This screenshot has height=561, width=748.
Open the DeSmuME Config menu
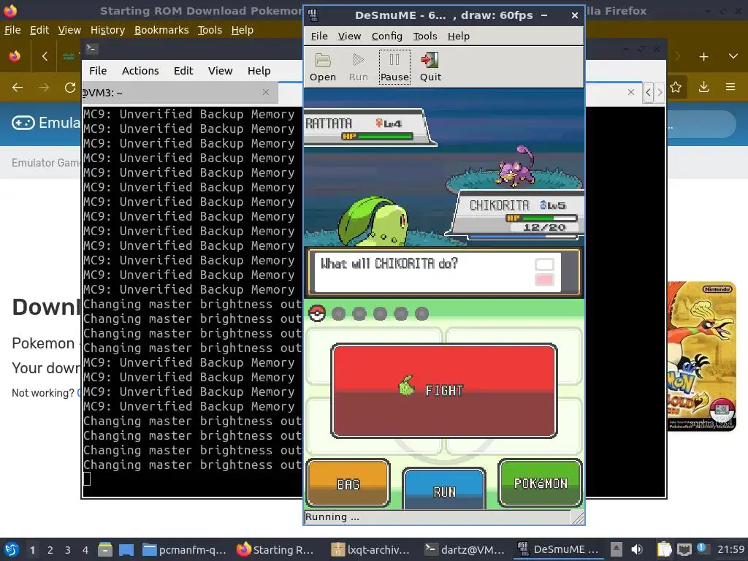click(x=387, y=37)
